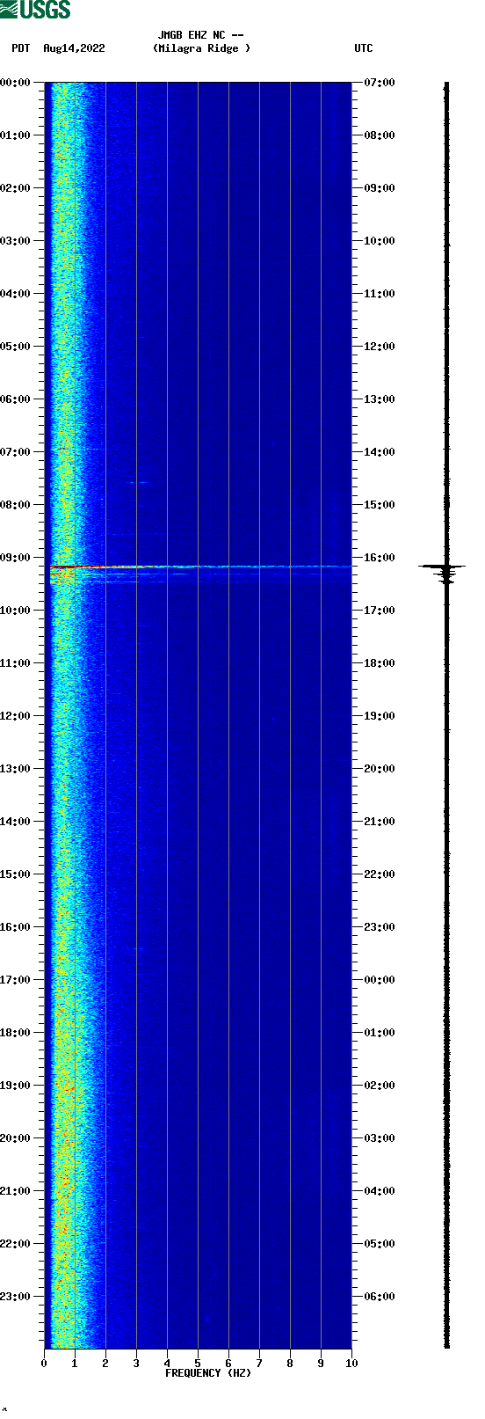Click the 16:00 UTC time label
The height and width of the screenshot is (1419, 485).
click(x=380, y=558)
